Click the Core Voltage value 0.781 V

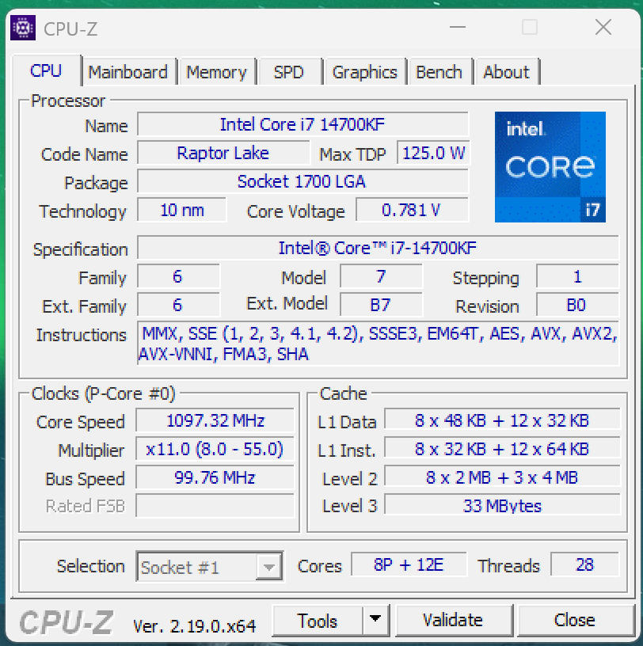[413, 210]
